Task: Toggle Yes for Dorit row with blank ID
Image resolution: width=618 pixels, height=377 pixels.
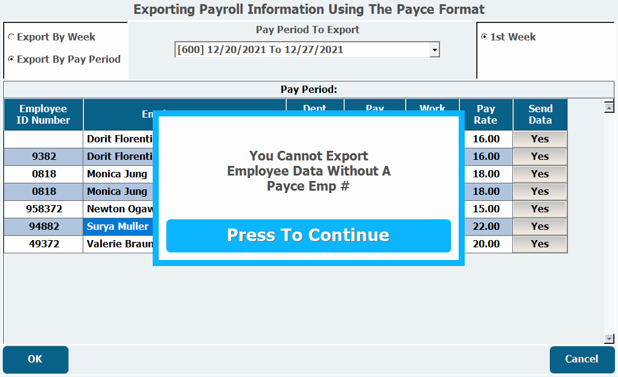Action: (540, 139)
